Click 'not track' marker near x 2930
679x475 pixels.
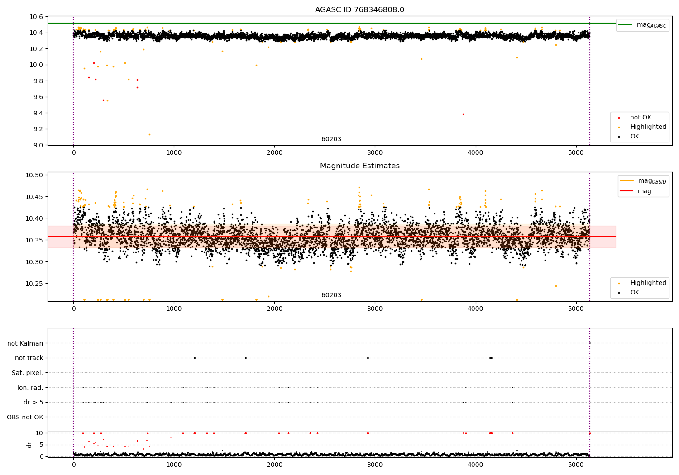coord(368,358)
